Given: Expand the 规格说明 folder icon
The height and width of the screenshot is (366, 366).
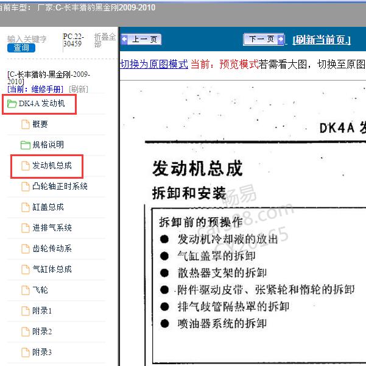Looking at the screenshot, I should (25, 145).
